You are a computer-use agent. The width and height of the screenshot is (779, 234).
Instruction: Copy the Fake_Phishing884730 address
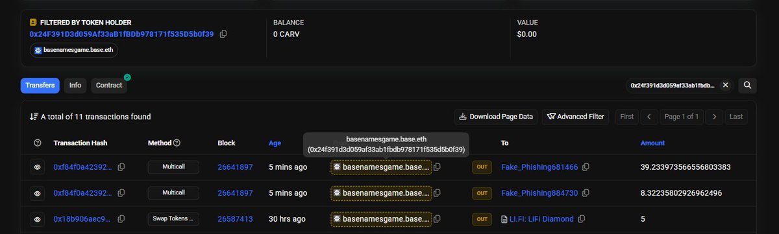[586, 193]
